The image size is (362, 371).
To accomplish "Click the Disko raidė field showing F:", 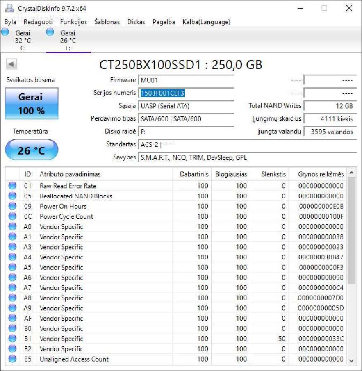I will [x=186, y=131].
